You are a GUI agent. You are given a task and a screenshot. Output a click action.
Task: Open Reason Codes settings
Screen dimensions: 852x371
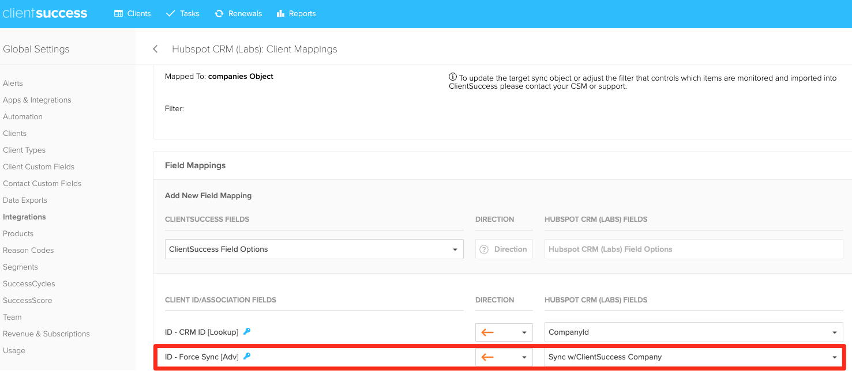(x=28, y=250)
